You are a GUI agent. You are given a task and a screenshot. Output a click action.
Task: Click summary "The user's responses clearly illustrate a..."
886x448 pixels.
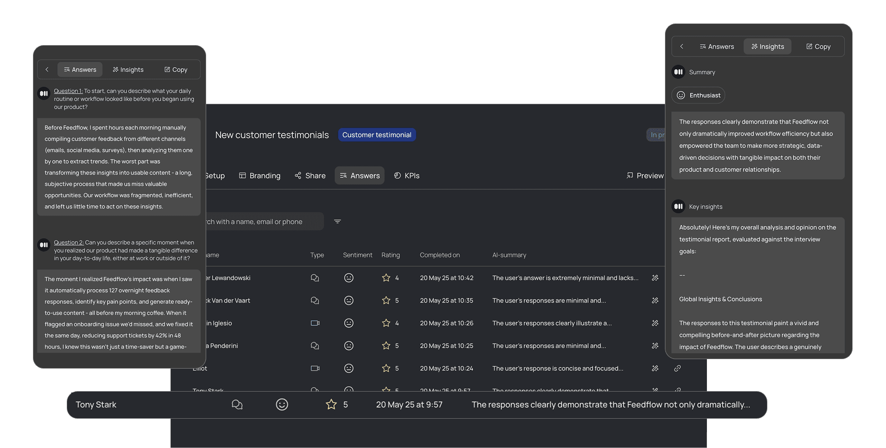[552, 323]
